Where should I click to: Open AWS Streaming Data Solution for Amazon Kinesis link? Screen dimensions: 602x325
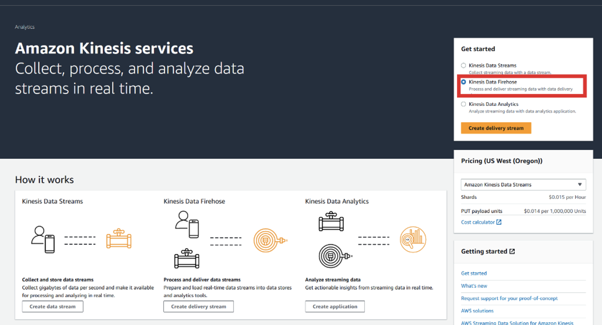pos(517,322)
